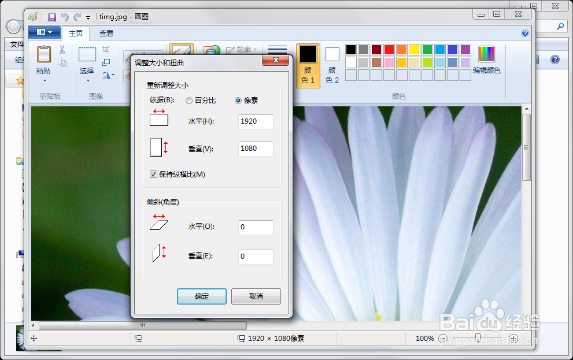Select the 百分比 radio button

(x=189, y=101)
